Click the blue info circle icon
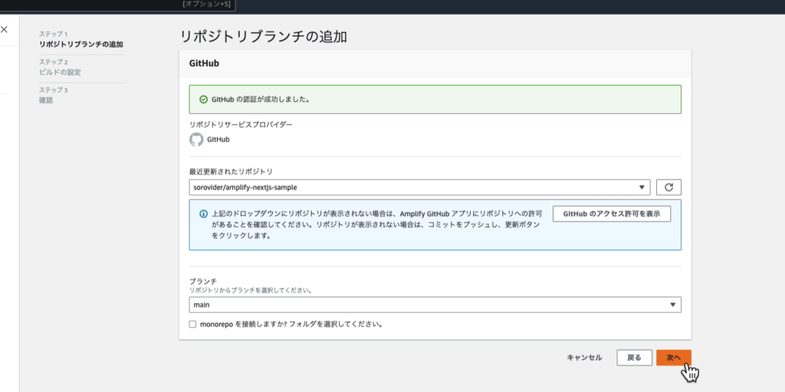Viewport: 785px width, 392px height. coord(203,214)
